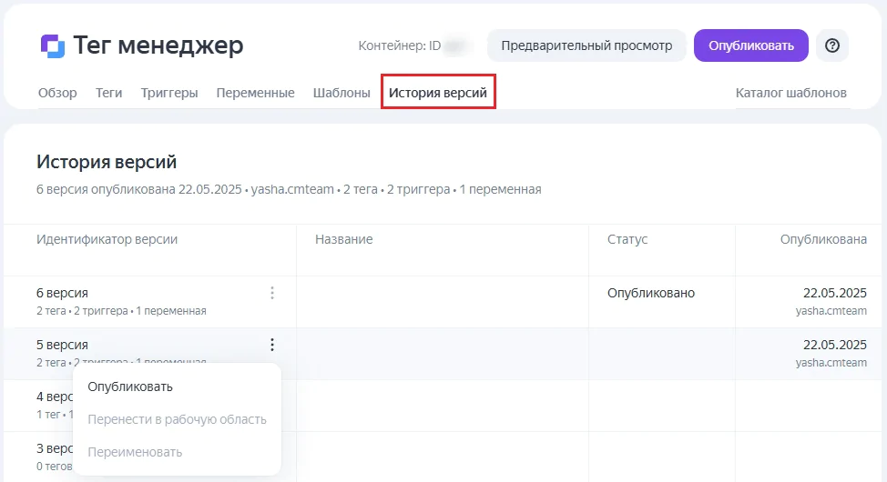Viewport: 887px width, 482px height.
Task: Open the help question mark icon
Action: [x=832, y=45]
